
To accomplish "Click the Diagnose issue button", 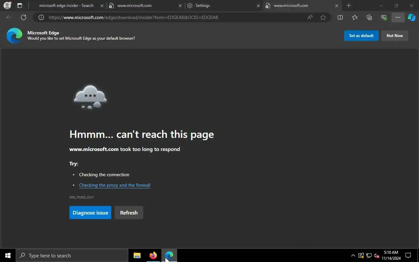I will point(90,213).
